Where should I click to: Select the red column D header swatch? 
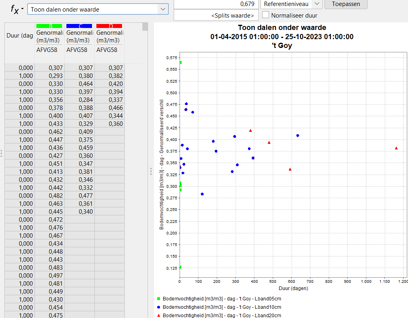point(109,26)
